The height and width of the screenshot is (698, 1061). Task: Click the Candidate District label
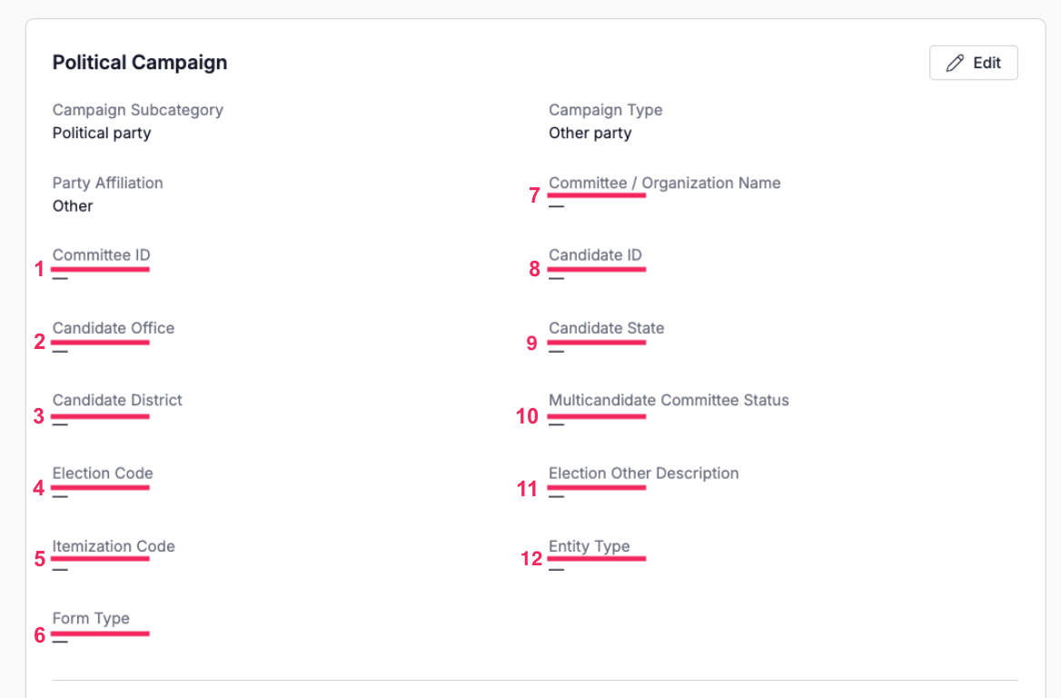[117, 400]
